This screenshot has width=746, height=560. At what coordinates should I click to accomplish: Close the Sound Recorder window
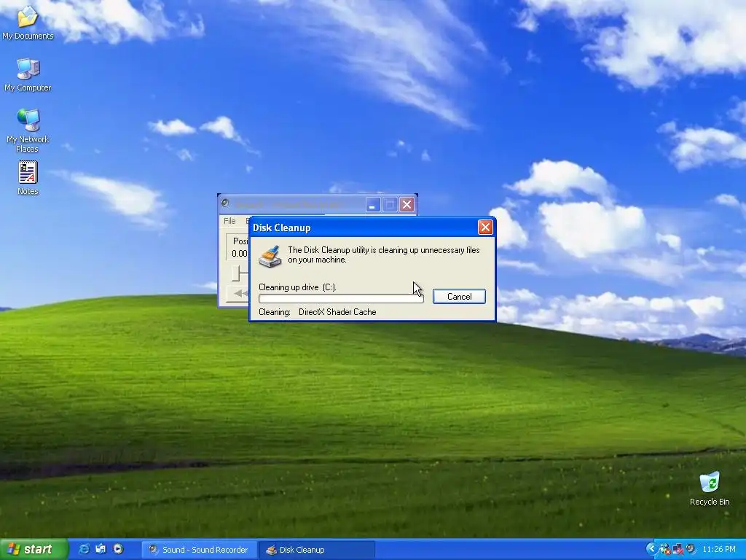pyautogui.click(x=407, y=205)
